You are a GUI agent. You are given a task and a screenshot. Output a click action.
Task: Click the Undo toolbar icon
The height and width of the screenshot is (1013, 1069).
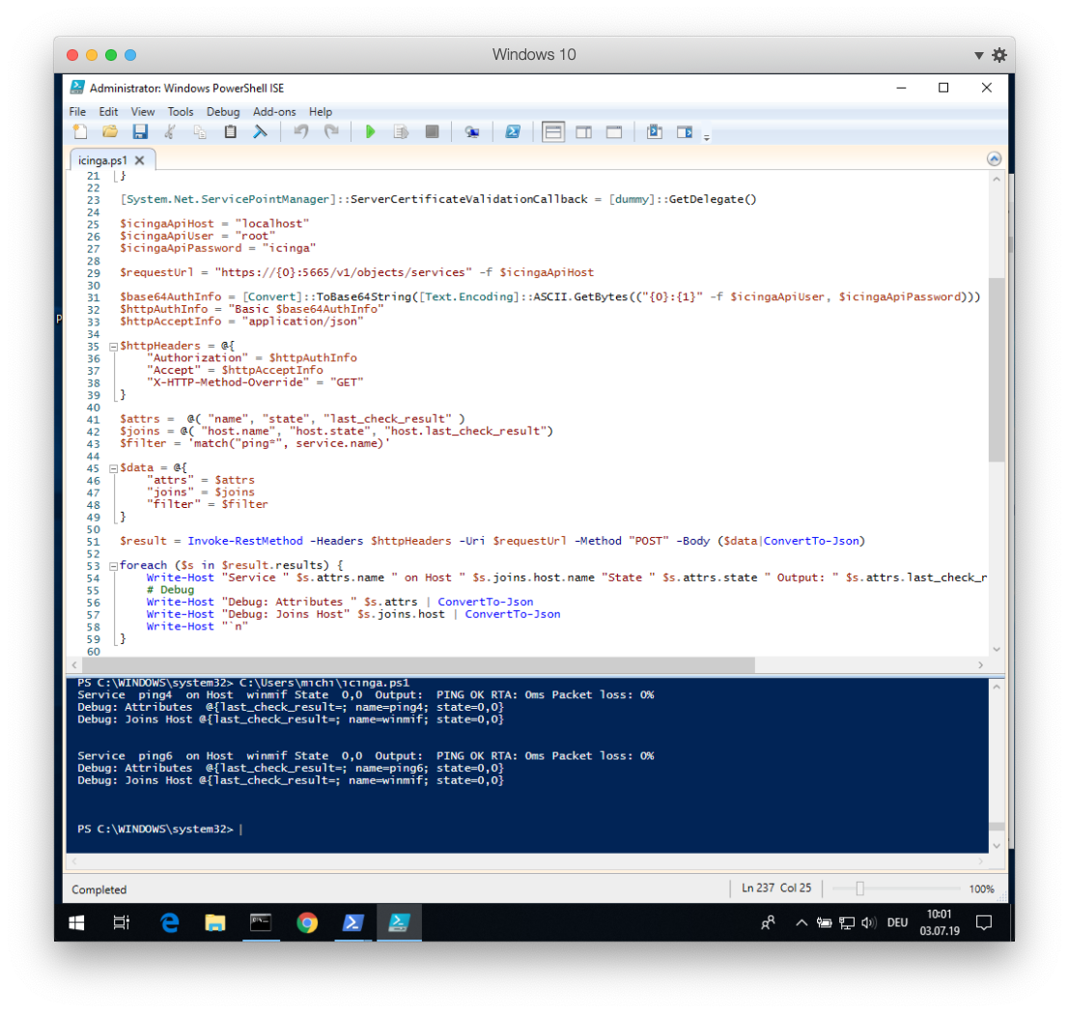tap(300, 131)
